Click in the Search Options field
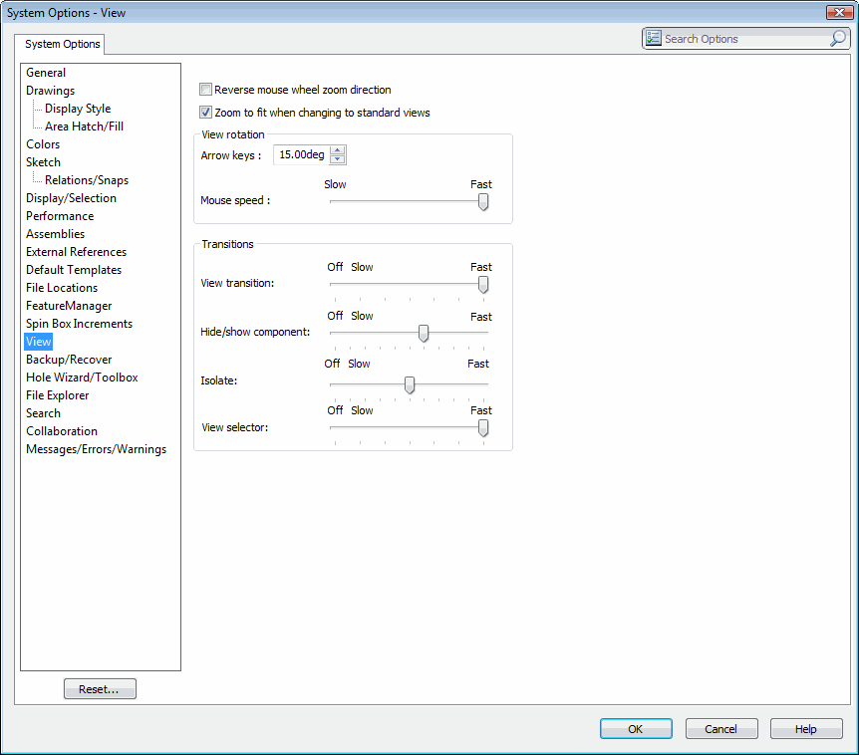Viewport: 859px width, 755px height. [745, 39]
